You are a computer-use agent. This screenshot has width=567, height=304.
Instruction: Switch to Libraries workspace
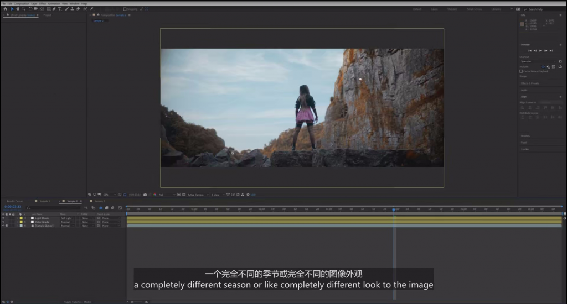496,9
